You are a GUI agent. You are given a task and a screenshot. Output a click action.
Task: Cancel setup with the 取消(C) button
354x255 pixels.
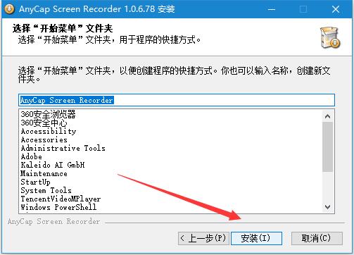click(317, 238)
